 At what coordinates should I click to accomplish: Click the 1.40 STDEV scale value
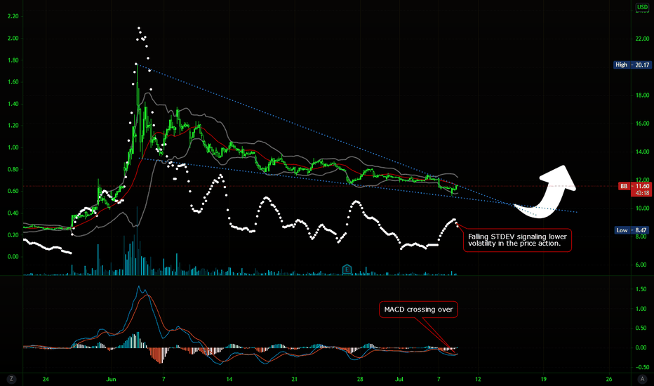pos(13,104)
